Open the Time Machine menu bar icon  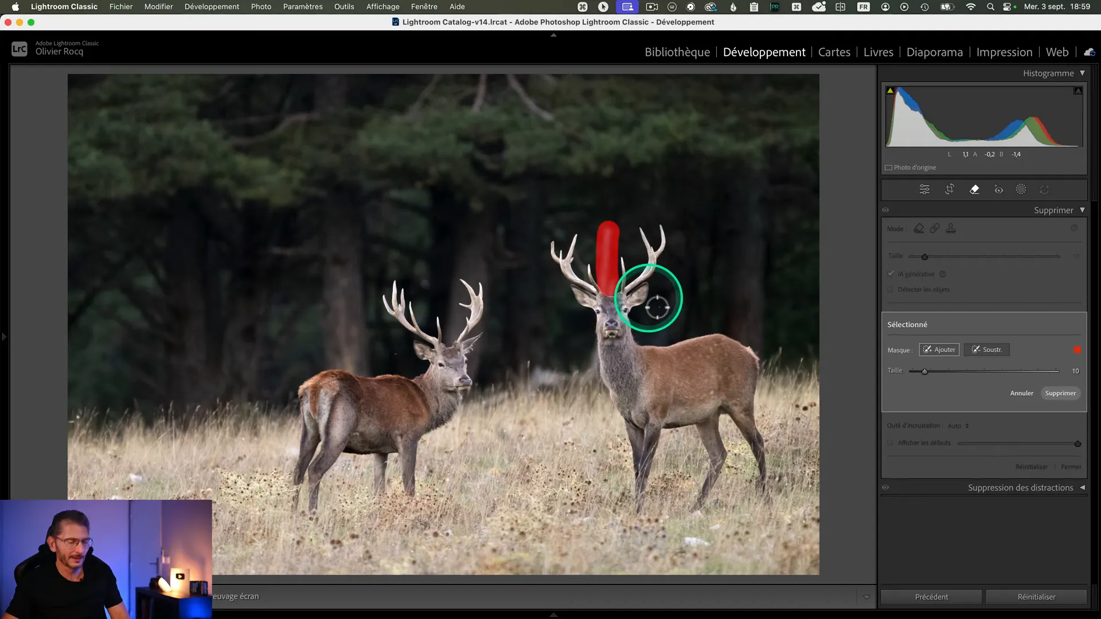pos(924,7)
